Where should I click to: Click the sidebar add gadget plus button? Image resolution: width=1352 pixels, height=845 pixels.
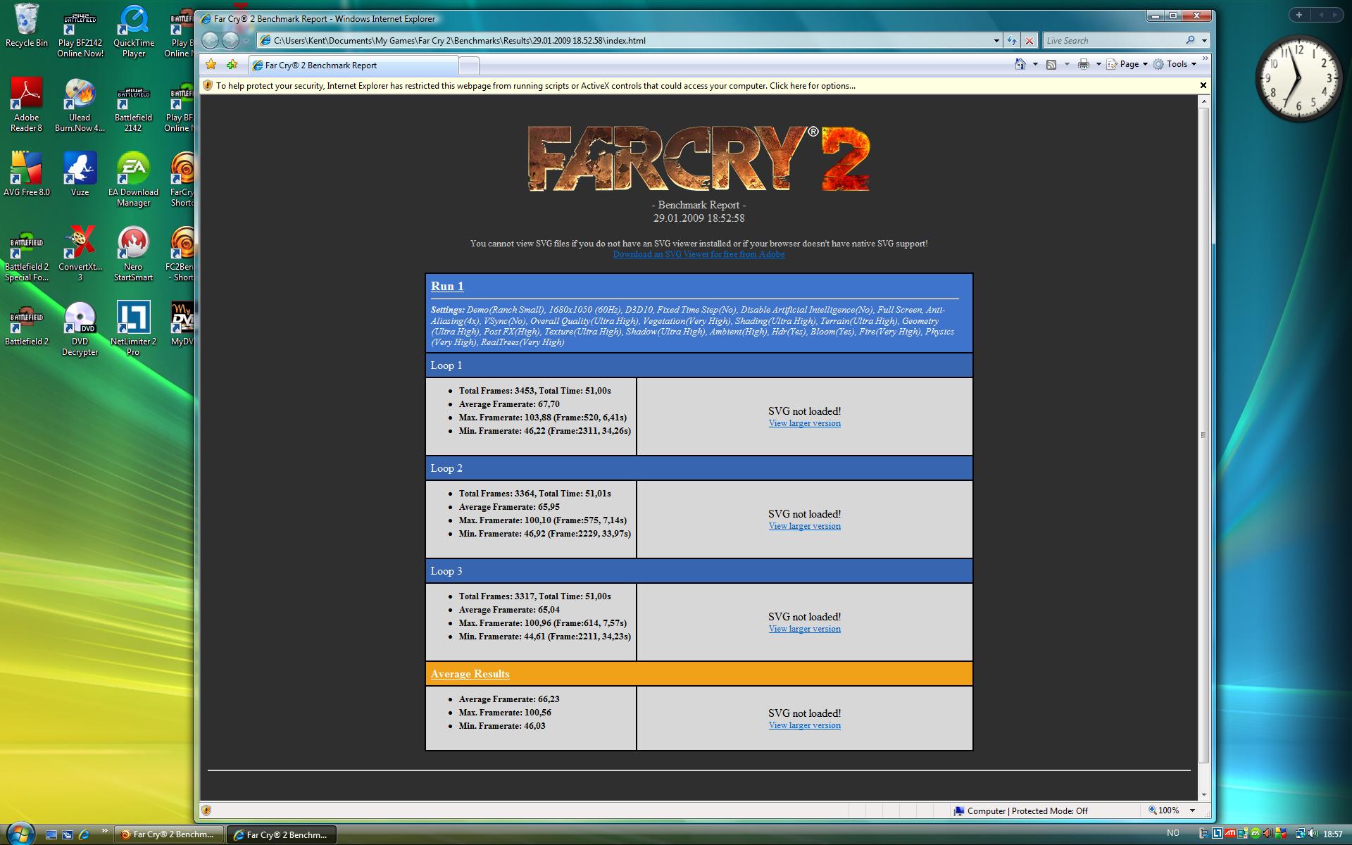coord(1299,15)
